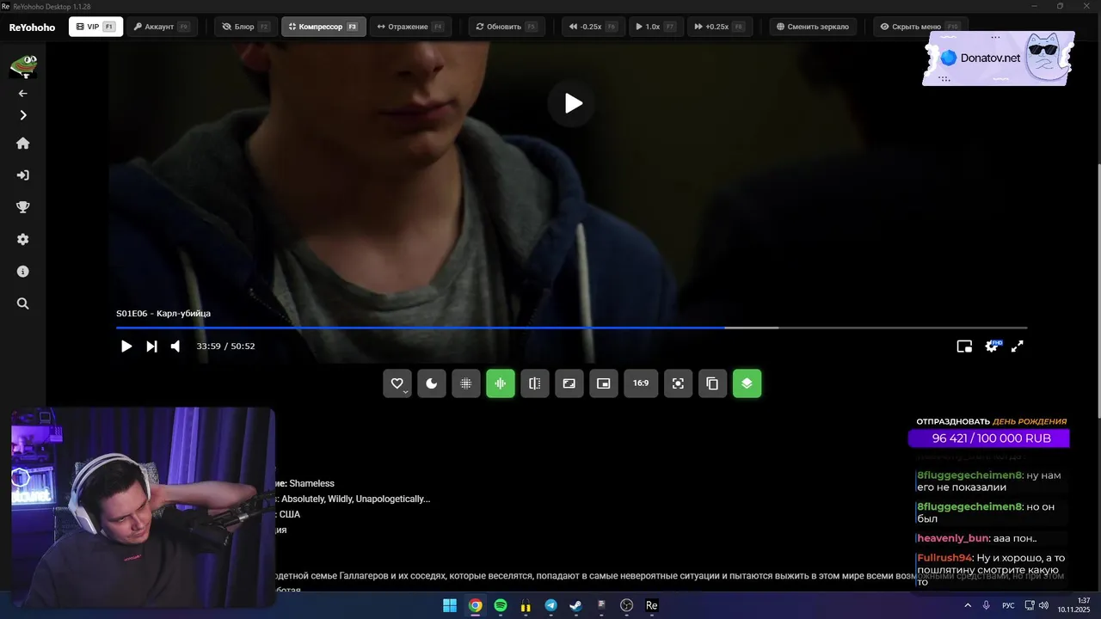Increase speed with +0.25x button
Viewport: 1101px width, 619px height.
pos(720,27)
